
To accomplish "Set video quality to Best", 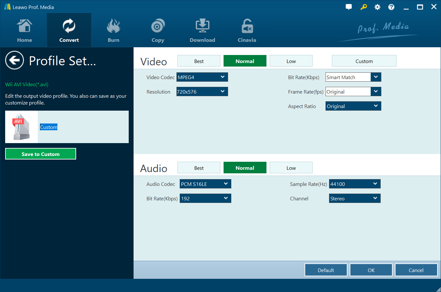I will 199,61.
